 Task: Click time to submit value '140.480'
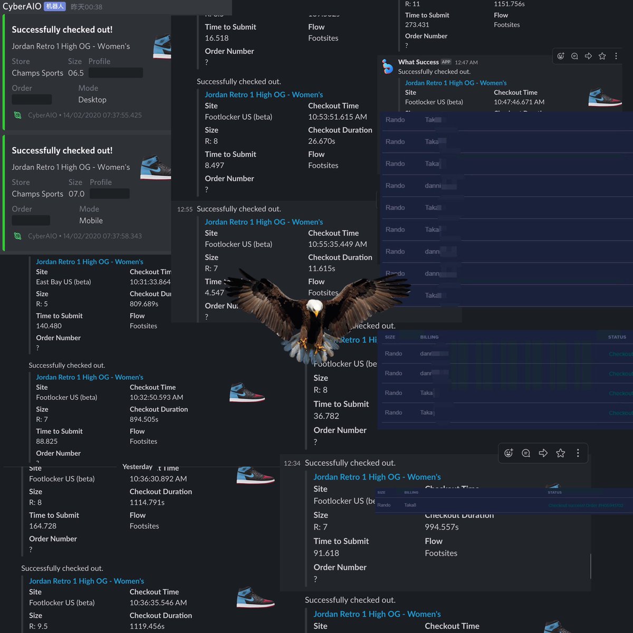click(x=49, y=326)
